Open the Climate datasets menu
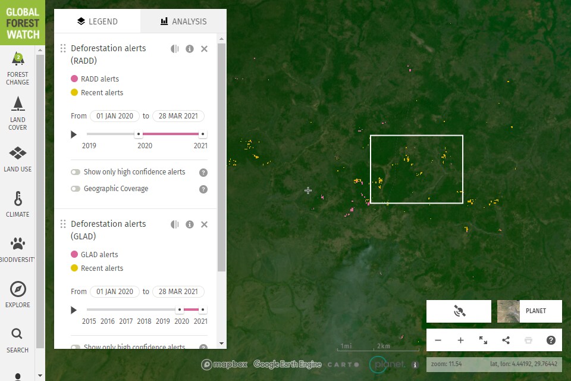The width and height of the screenshot is (571, 381). point(17,204)
